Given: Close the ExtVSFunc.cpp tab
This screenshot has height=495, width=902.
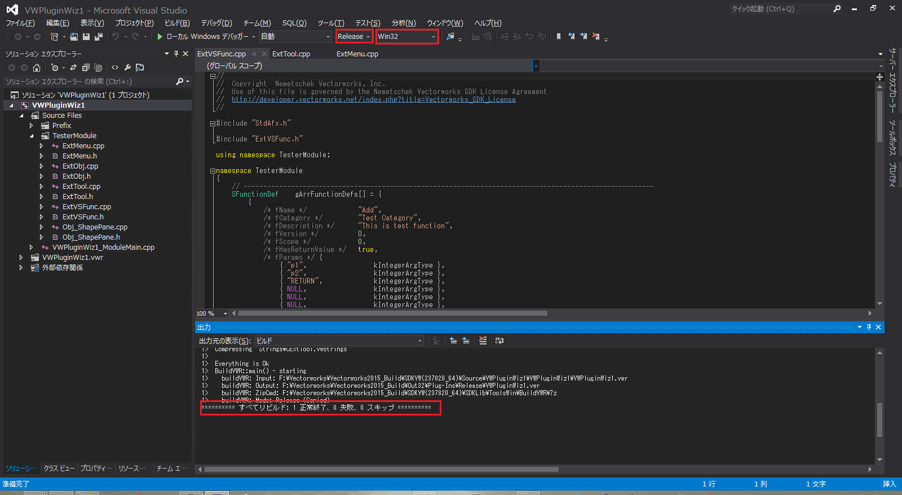Looking at the screenshot, I should (x=264, y=54).
